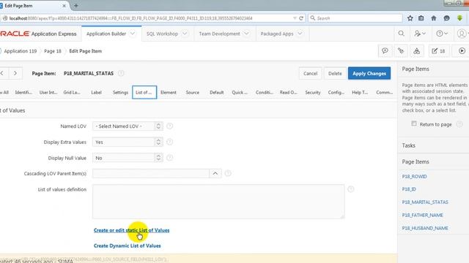
Task: Open Create Dynamic List of Values link
Action: click(x=127, y=245)
